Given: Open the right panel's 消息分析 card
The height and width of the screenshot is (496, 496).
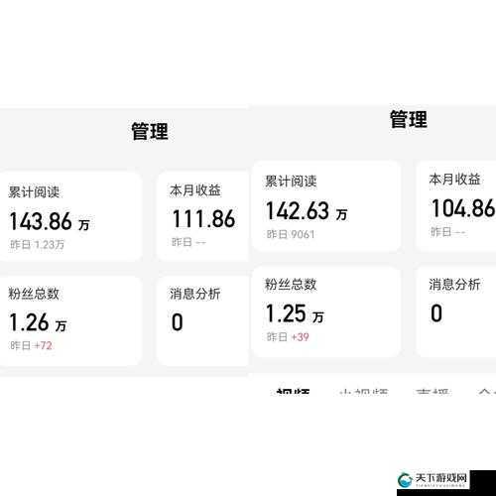Looking at the screenshot, I should coord(456,311).
